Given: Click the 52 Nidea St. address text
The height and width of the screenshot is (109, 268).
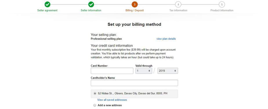Looking at the screenshot, I should (x=133, y=93).
